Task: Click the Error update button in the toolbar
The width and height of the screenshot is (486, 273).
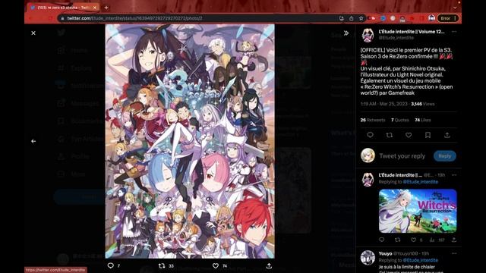Action: coord(448,18)
